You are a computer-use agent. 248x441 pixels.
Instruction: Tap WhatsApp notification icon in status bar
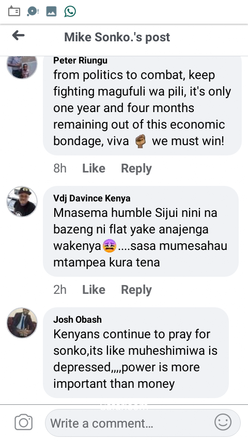click(70, 11)
